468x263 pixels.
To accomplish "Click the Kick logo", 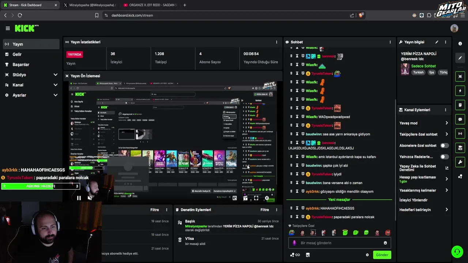I will (x=26, y=28).
